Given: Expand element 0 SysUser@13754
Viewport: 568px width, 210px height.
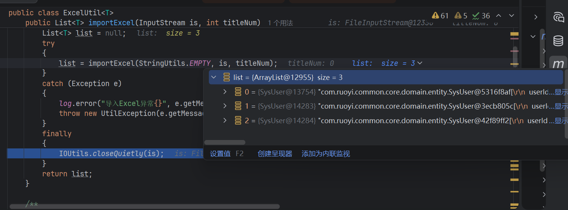Looking at the screenshot, I should pos(226,92).
